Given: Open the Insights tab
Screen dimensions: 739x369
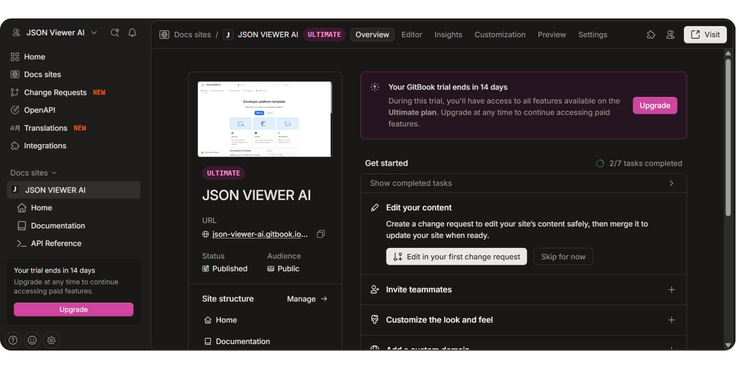Looking at the screenshot, I should click(x=448, y=35).
